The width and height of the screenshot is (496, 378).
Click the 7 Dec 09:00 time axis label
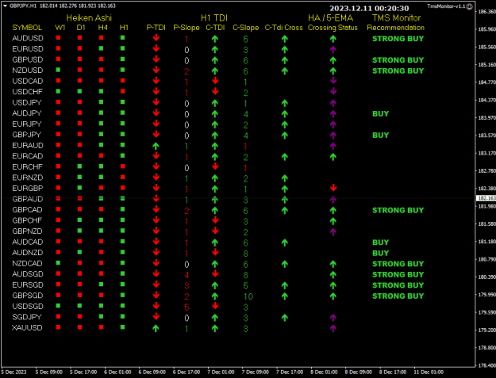coord(256,372)
